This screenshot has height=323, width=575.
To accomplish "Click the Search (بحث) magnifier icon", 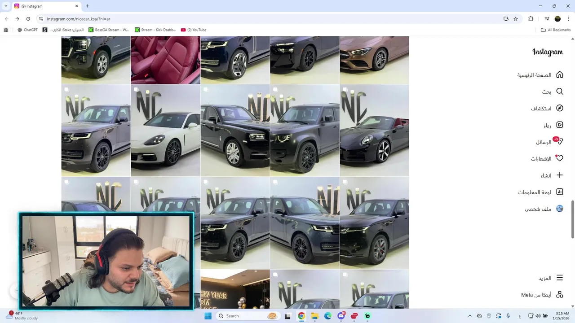I will click(559, 92).
